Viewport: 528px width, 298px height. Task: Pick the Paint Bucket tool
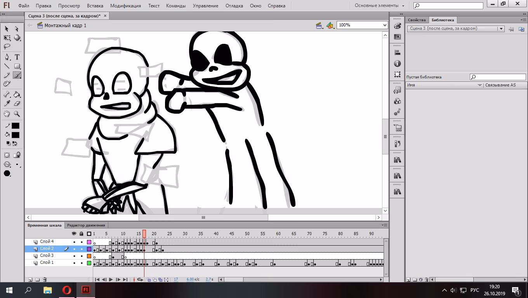(17, 94)
